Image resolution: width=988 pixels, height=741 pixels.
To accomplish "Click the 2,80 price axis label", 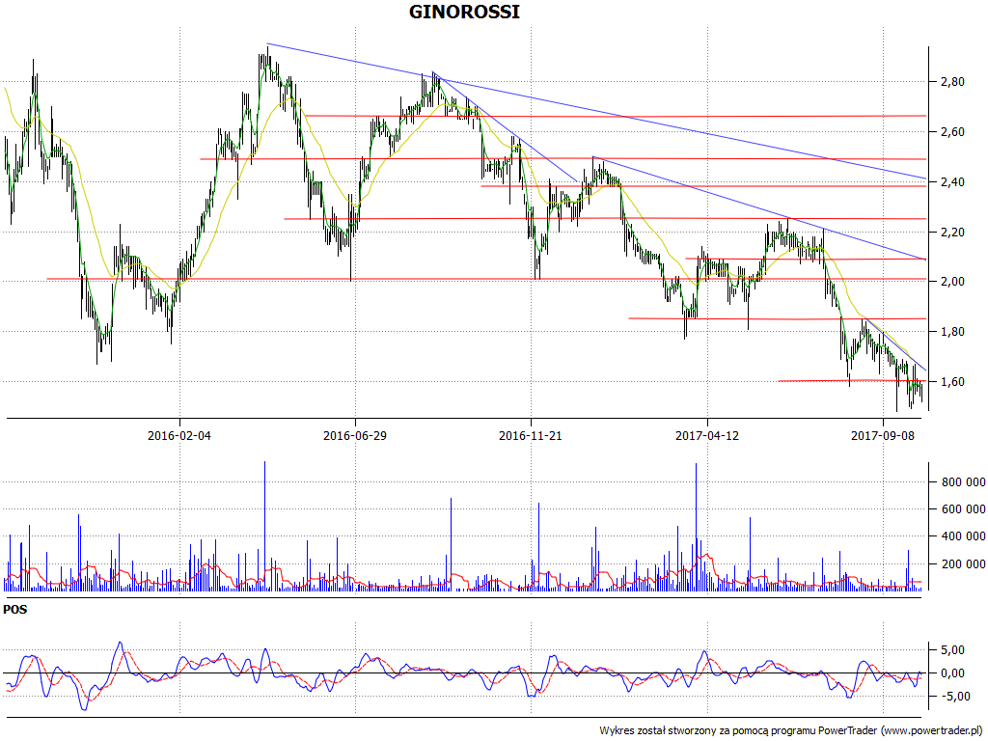I will (x=951, y=82).
